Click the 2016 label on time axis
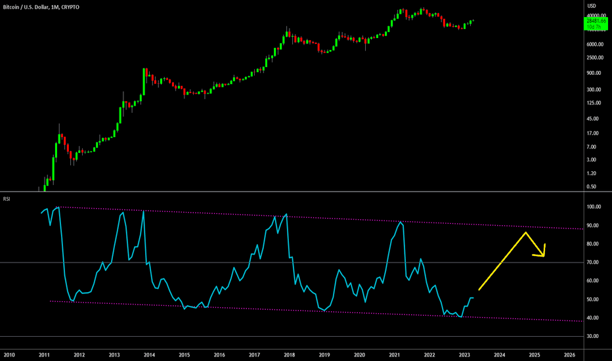Image resolution: width=612 pixels, height=361 pixels. pyautogui.click(x=219, y=355)
